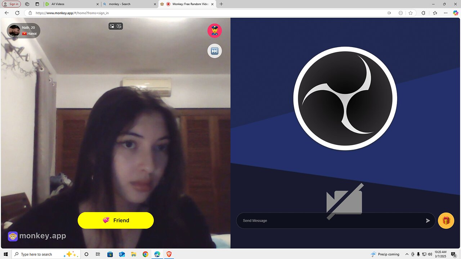Viewport: 461px width, 259px height.
Task: Refresh the page
Action: pos(17,13)
